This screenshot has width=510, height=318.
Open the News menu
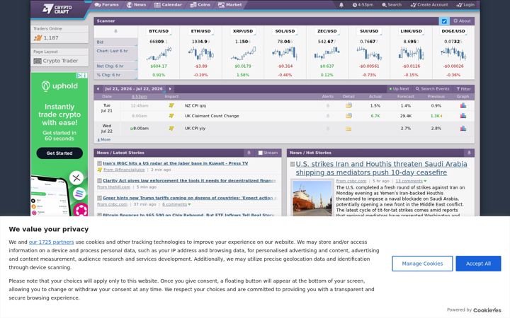click(136, 5)
